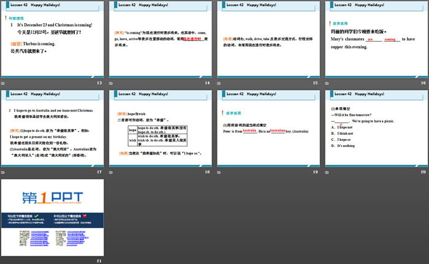The height and width of the screenshot is (264, 429).
Task: Click slide number 15 label
Action: click(x=315, y=83)
